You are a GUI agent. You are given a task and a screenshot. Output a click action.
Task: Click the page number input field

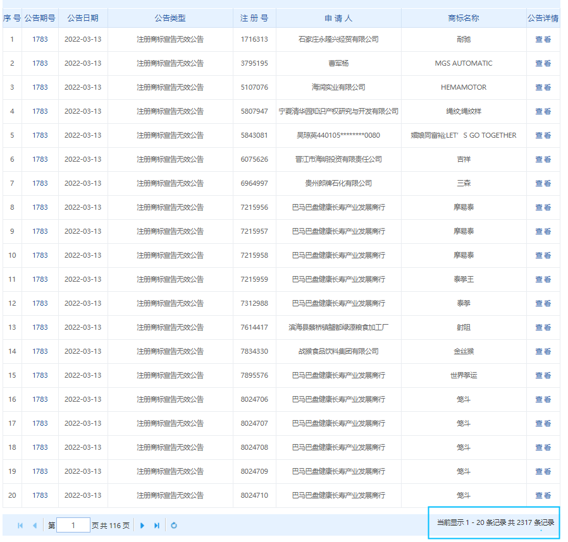[73, 526]
